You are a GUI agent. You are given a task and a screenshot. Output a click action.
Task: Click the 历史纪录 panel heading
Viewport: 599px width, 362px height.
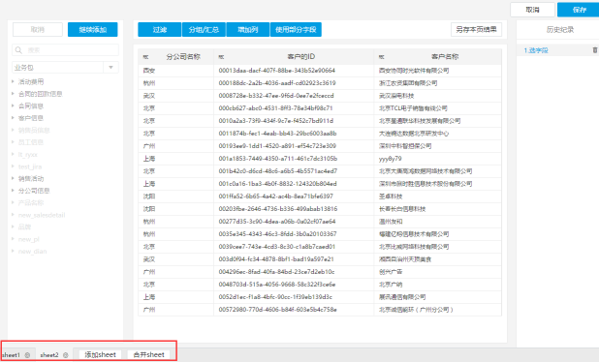[559, 30]
